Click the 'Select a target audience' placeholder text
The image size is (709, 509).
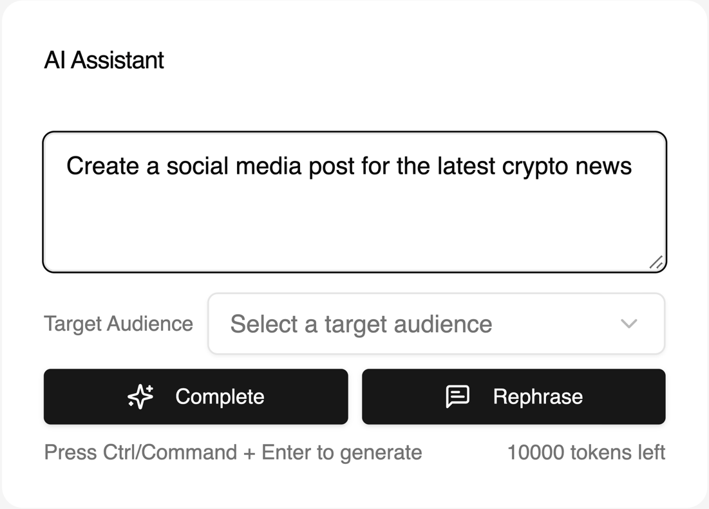pyautogui.click(x=361, y=324)
